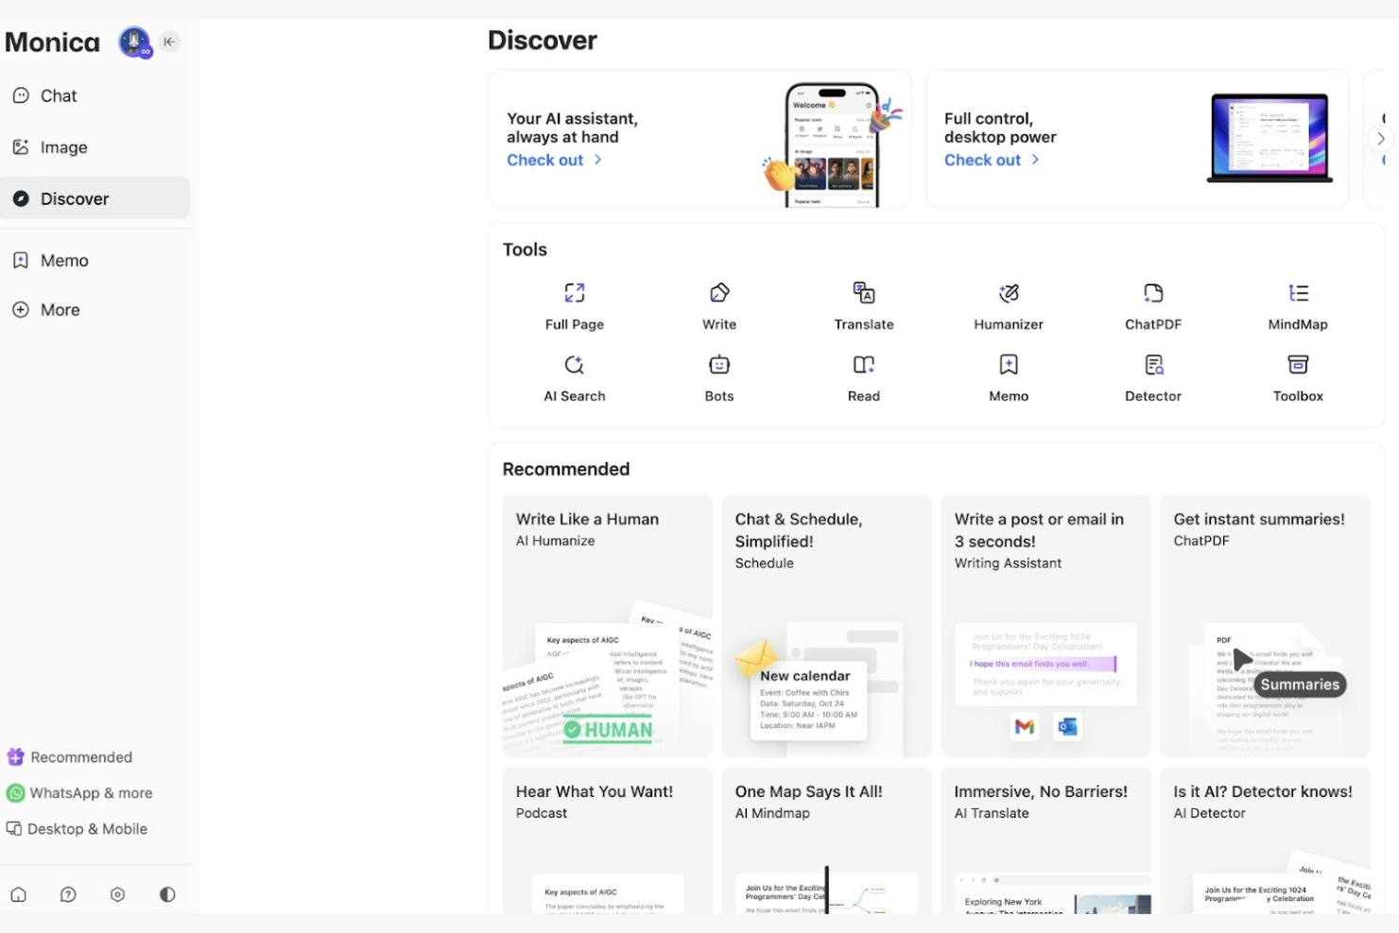Collapse the sidebar using the arrow button
The image size is (1399, 933).
point(168,42)
